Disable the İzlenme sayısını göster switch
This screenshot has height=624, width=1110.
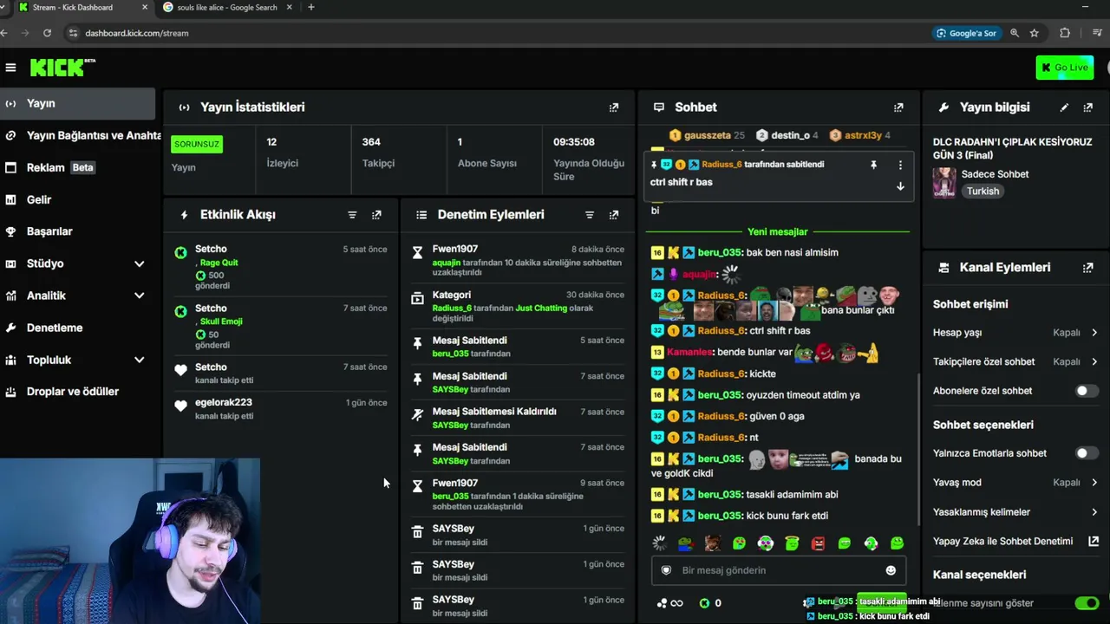[x=1086, y=603]
